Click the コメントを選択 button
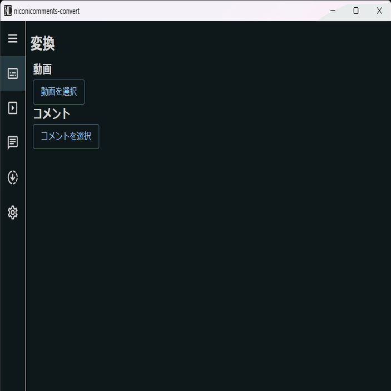 pyautogui.click(x=66, y=136)
